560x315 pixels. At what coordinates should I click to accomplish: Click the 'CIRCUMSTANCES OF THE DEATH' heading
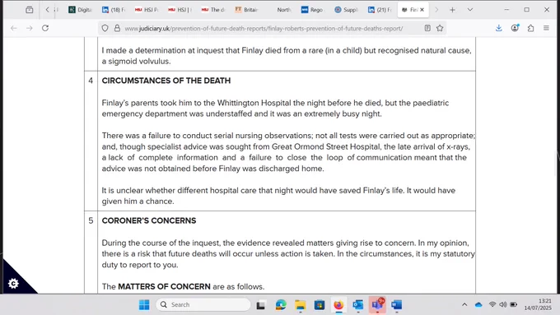[166, 81]
